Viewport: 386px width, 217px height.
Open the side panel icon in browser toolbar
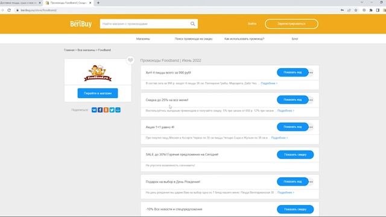tap(378, 10)
